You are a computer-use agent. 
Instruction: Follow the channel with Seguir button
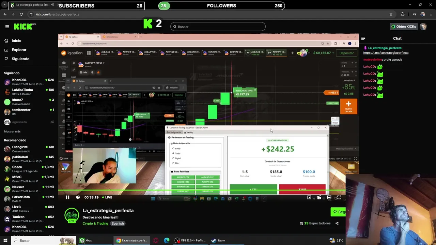point(338,212)
